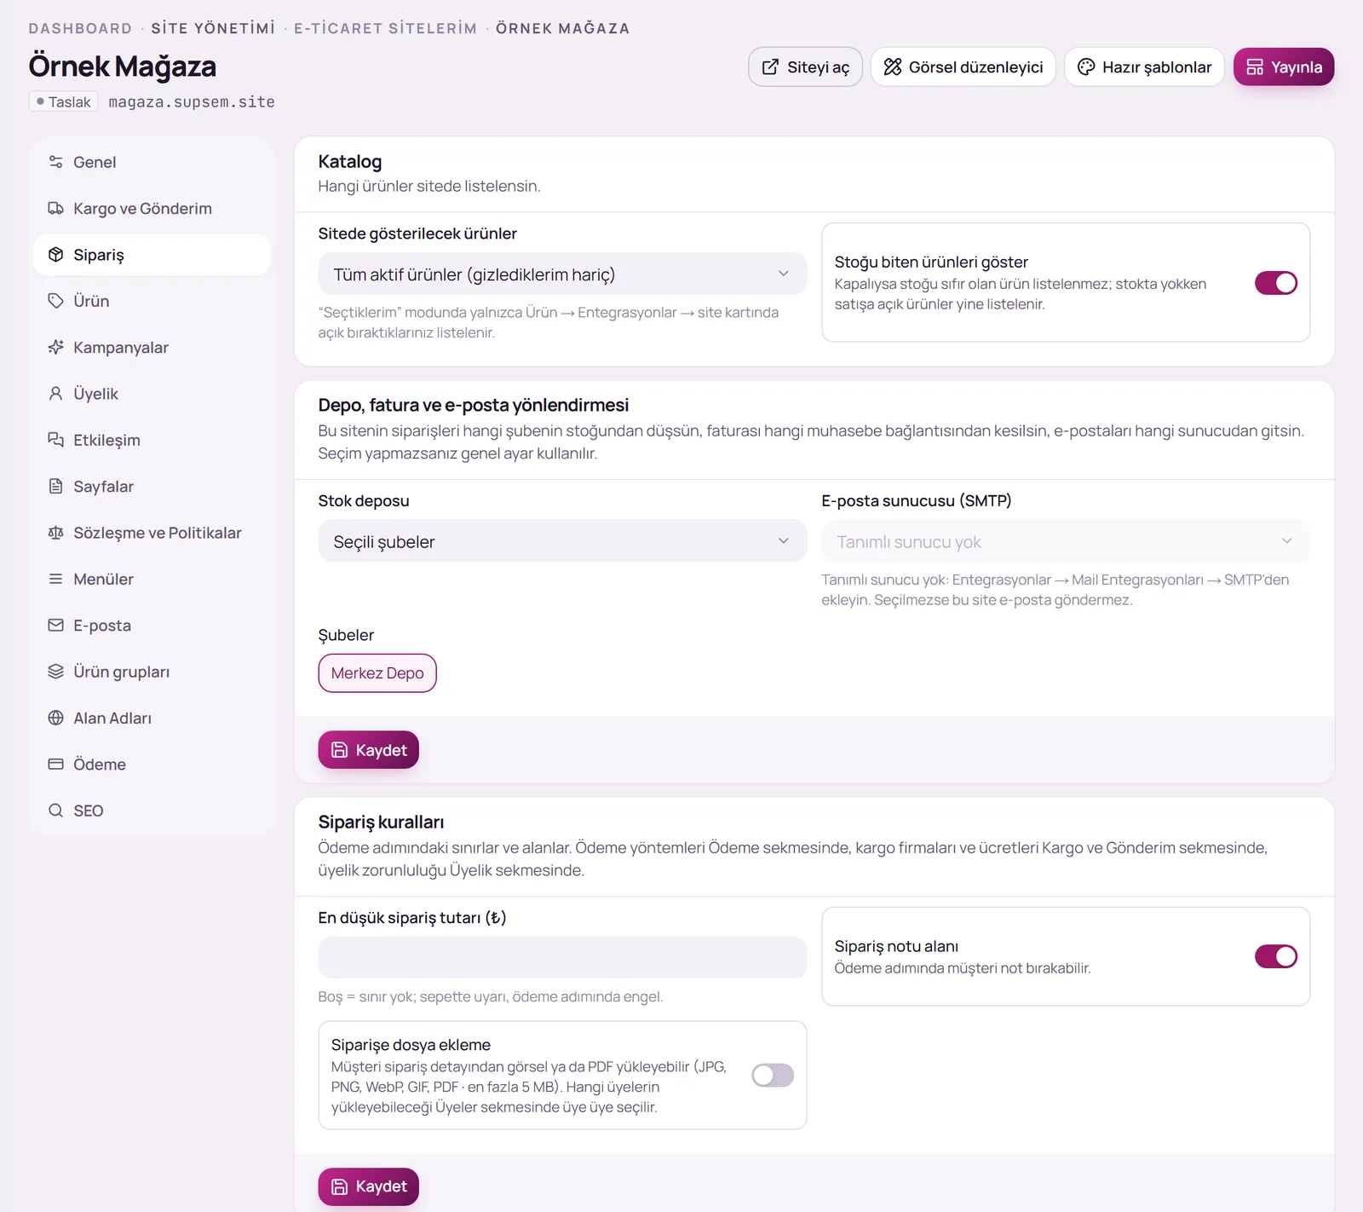Select the Merkez Depo branch chip
1363x1212 pixels.
point(377,673)
